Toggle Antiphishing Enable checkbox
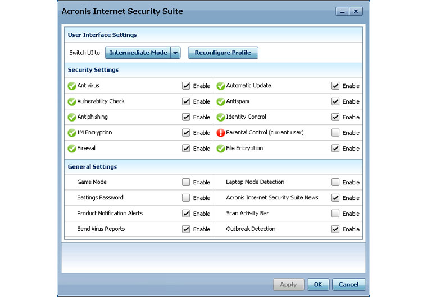427x297 pixels. (186, 117)
